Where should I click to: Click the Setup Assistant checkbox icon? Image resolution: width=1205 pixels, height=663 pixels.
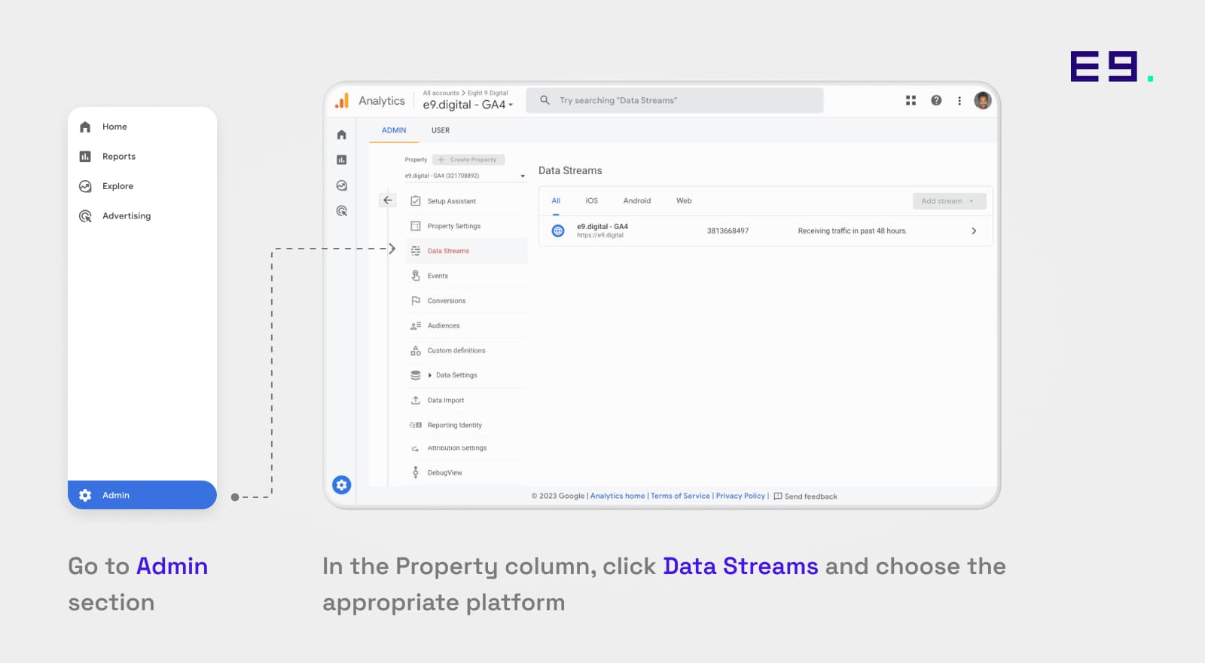(x=416, y=201)
